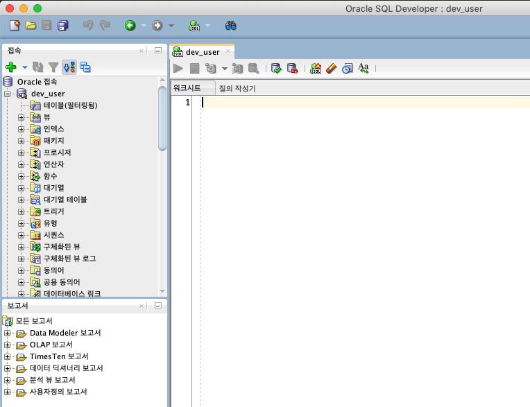Expand the 패키지 node
This screenshot has height=407, width=530.
tap(22, 141)
